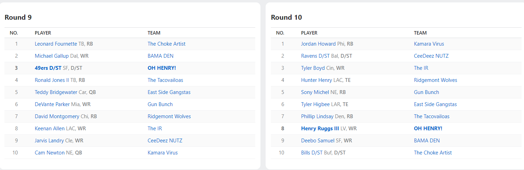Open East Side Gangstas team in Round 9
This screenshot has width=524, height=170.
pos(169,92)
